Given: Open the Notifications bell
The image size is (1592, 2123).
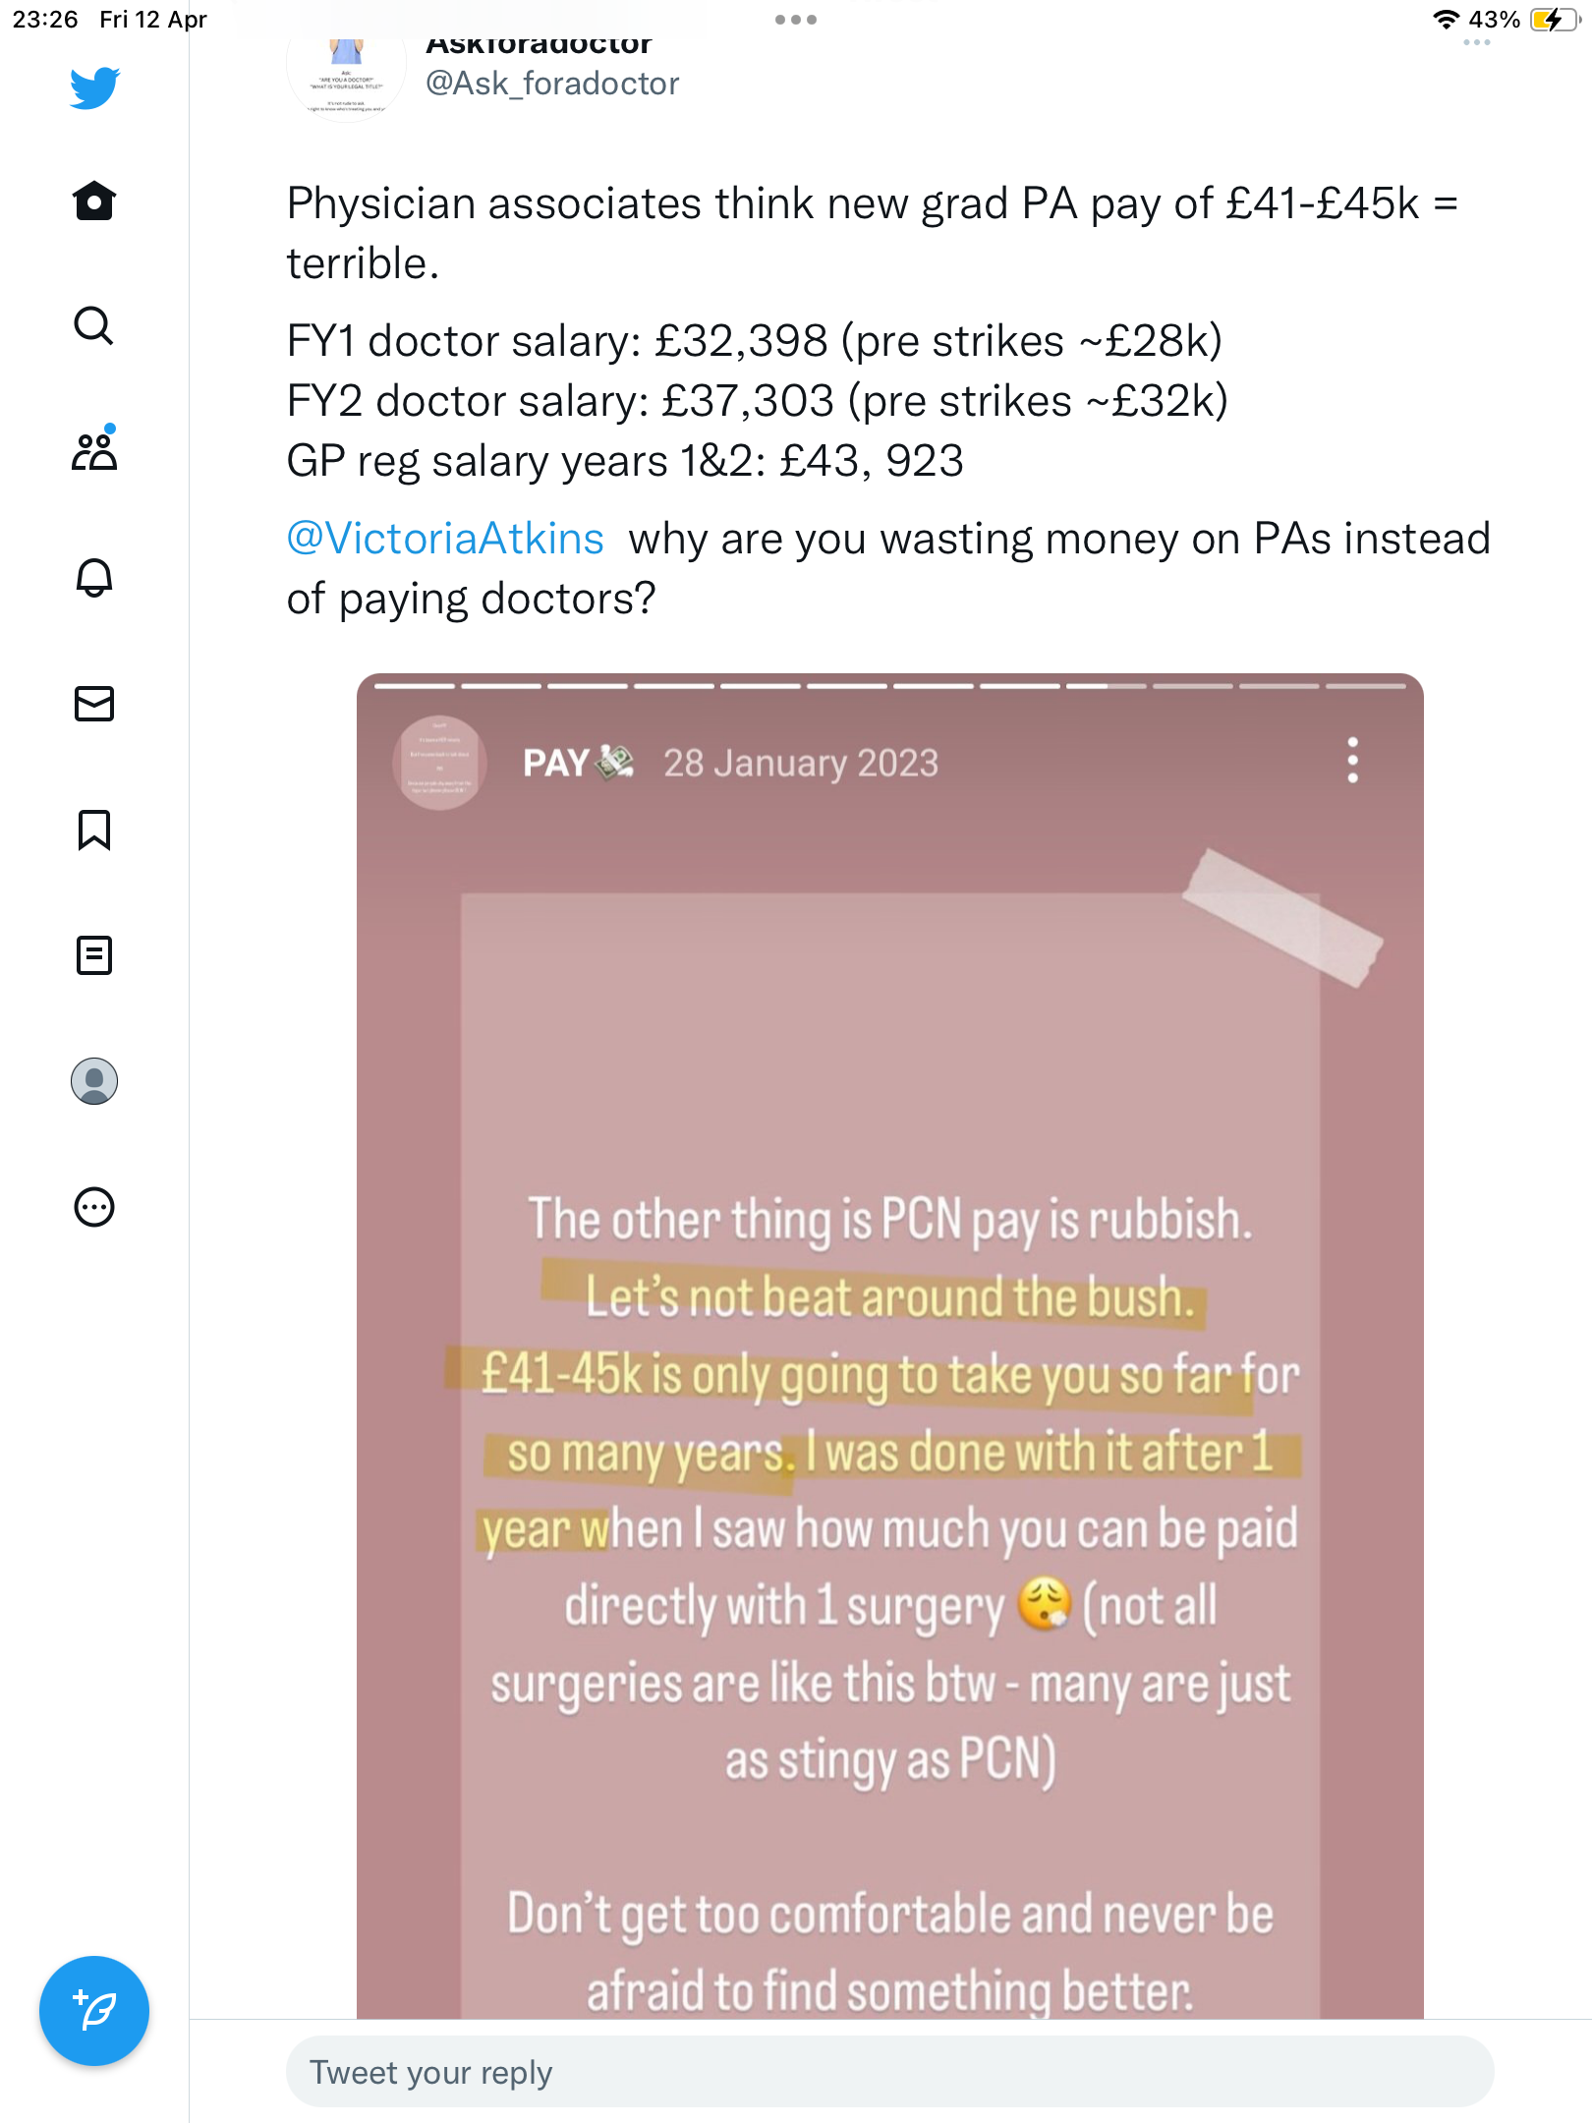Looking at the screenshot, I should pos(94,577).
